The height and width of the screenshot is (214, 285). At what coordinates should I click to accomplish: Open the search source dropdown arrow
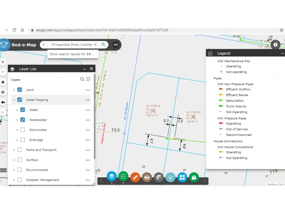pyautogui.click(x=43, y=45)
